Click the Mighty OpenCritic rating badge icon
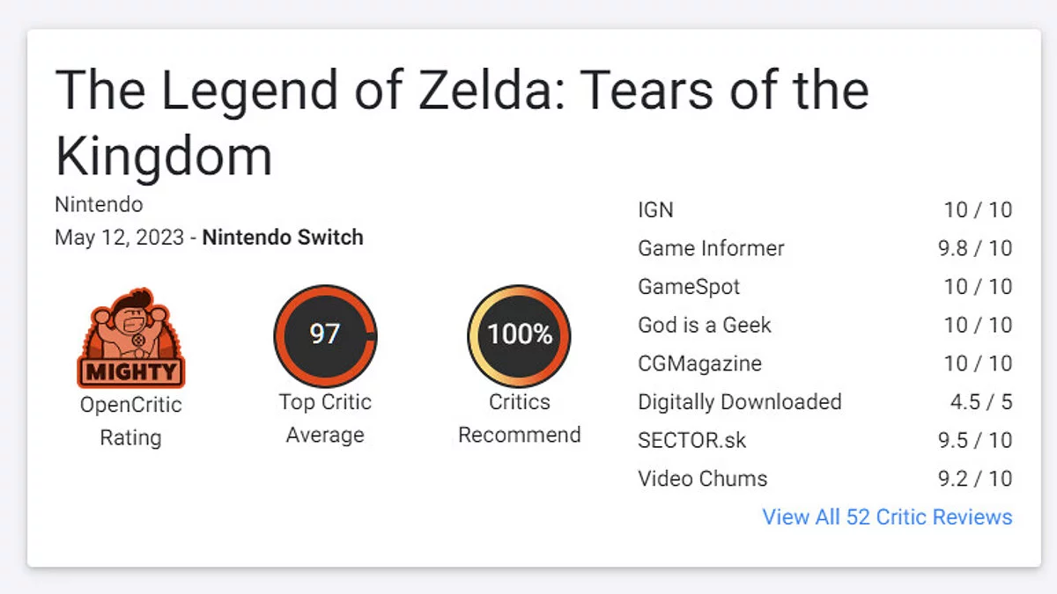This screenshot has width=1057, height=594. (x=130, y=340)
